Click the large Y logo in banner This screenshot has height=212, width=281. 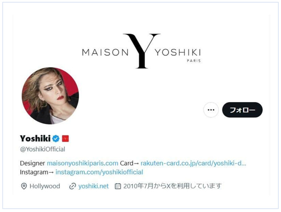coord(141,51)
